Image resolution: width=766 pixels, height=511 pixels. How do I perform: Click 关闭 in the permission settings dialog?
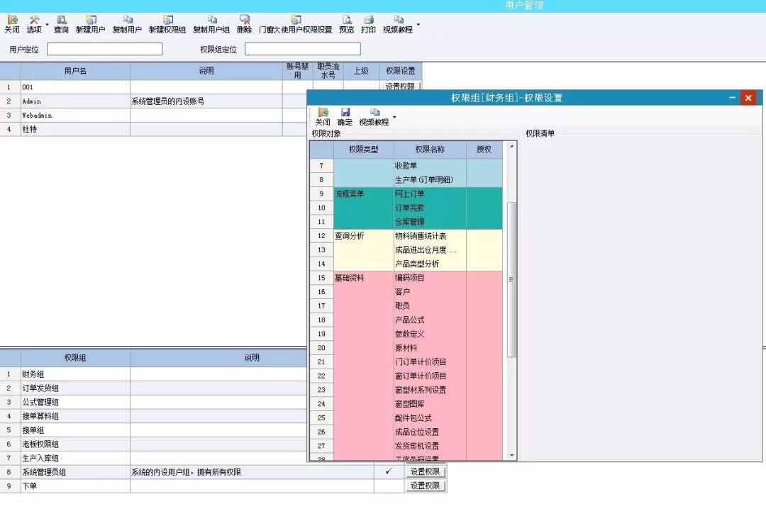click(323, 116)
